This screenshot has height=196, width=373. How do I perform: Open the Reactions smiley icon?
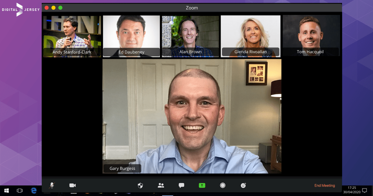(x=243, y=185)
